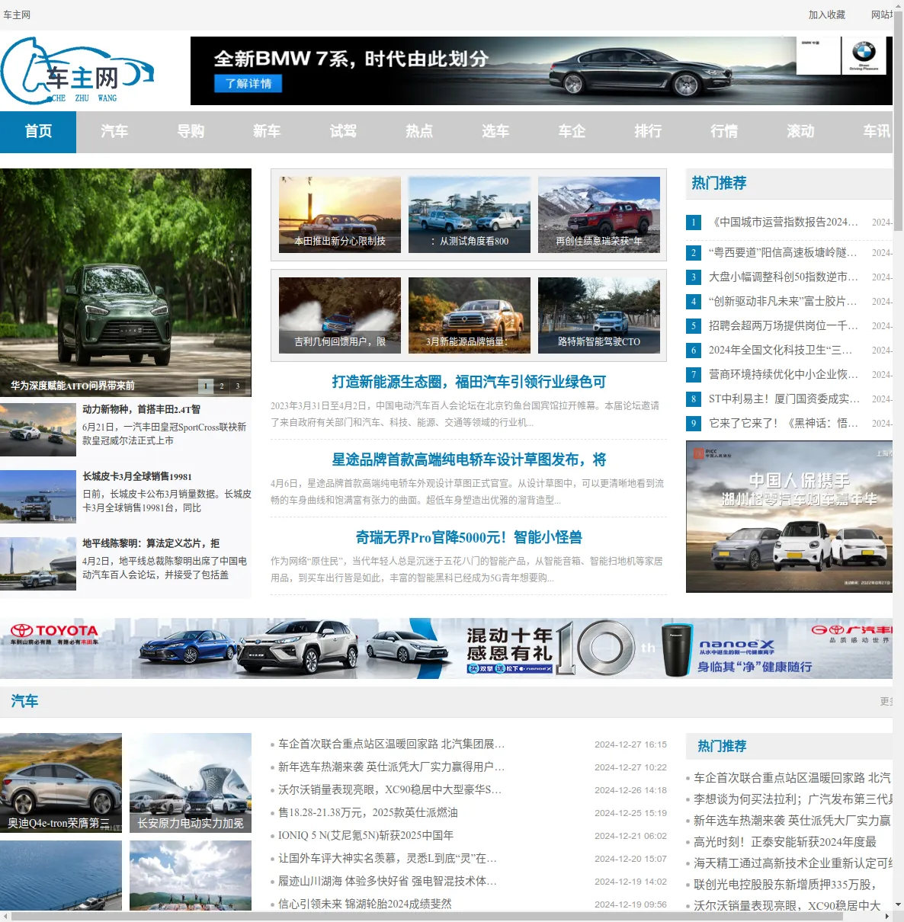Open headline 打造新能源生态圈，福田汽车引领行业绿色可
This screenshot has height=922, width=904.
click(469, 382)
